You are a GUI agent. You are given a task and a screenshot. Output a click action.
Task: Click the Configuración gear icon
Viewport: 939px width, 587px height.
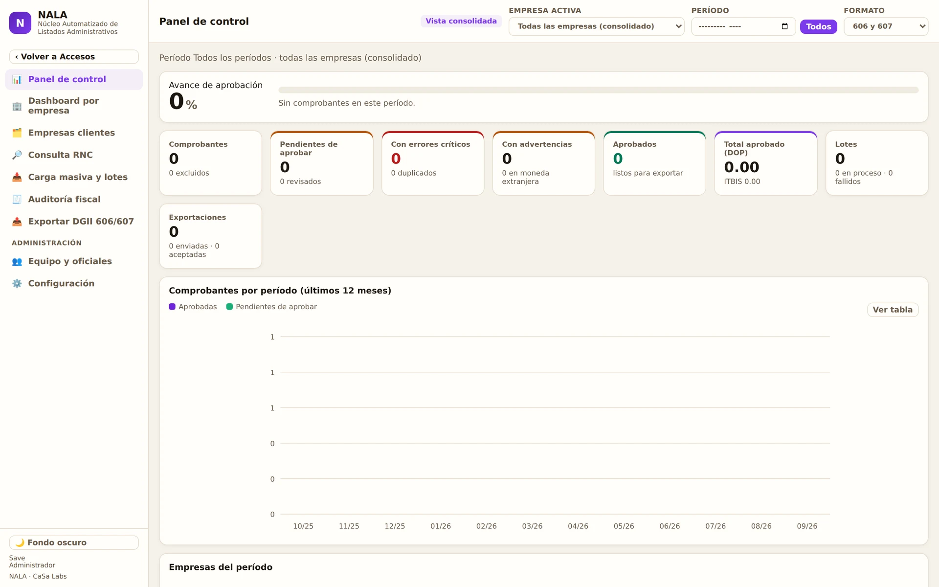[x=17, y=283]
